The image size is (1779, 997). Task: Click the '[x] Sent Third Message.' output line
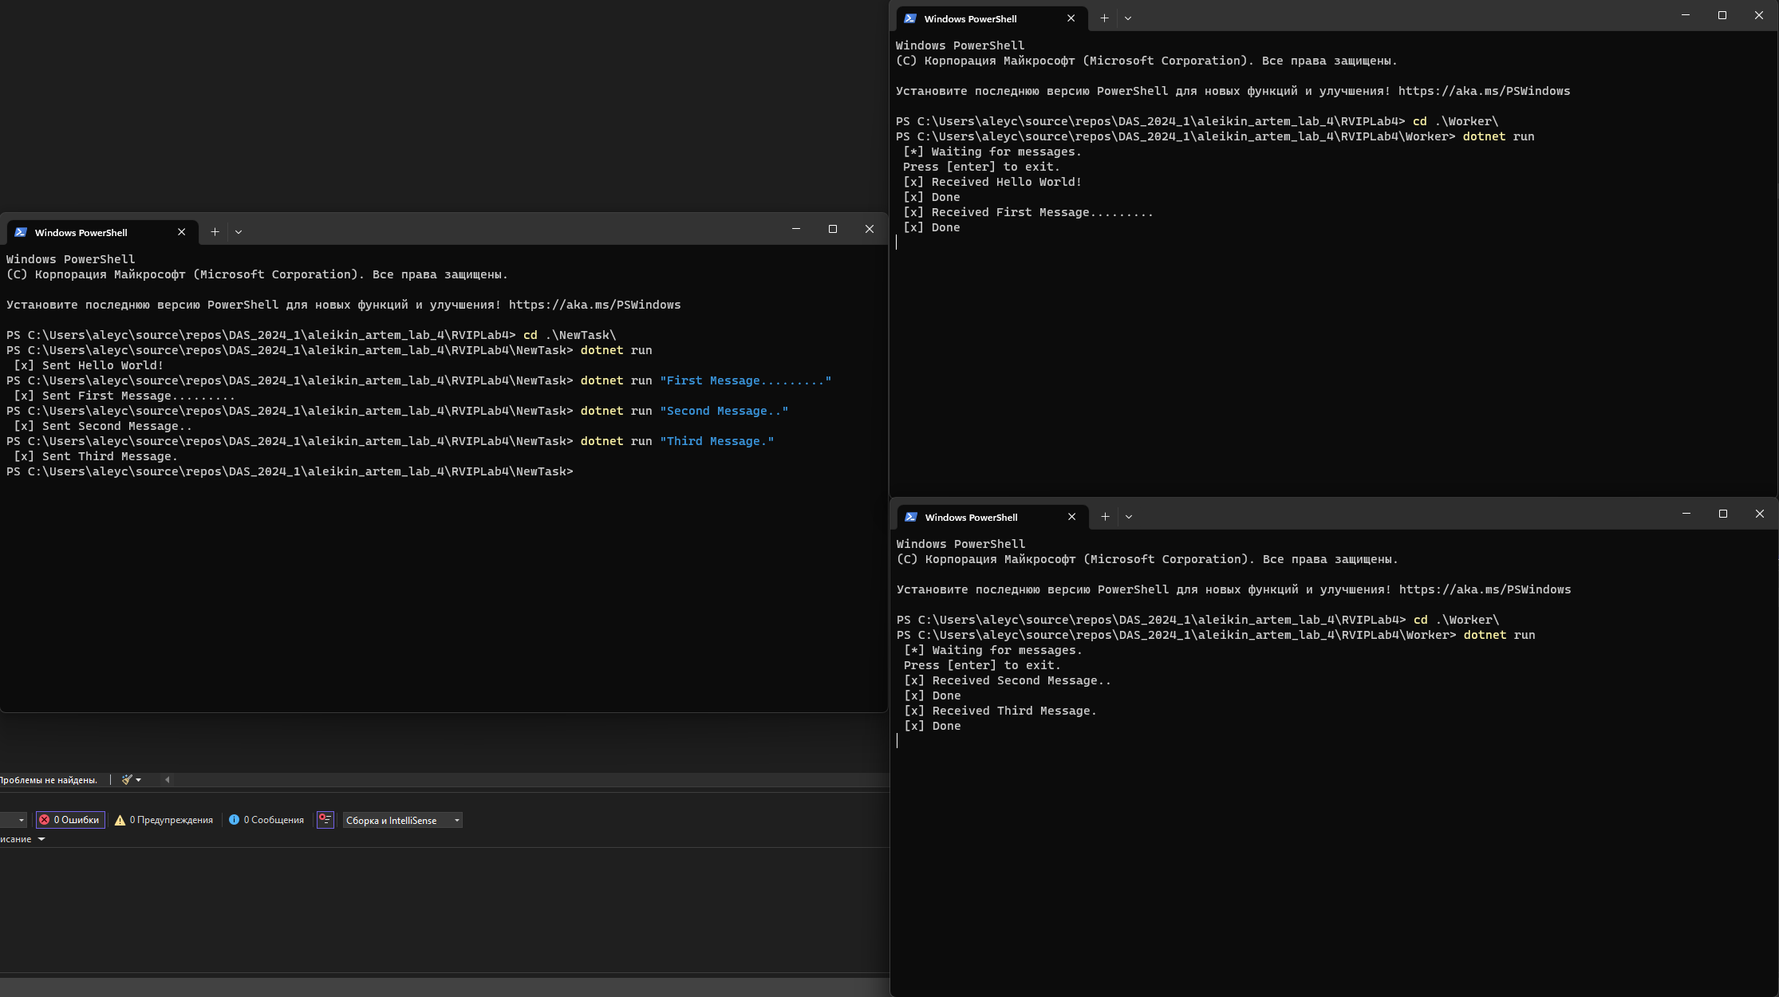[96, 456]
